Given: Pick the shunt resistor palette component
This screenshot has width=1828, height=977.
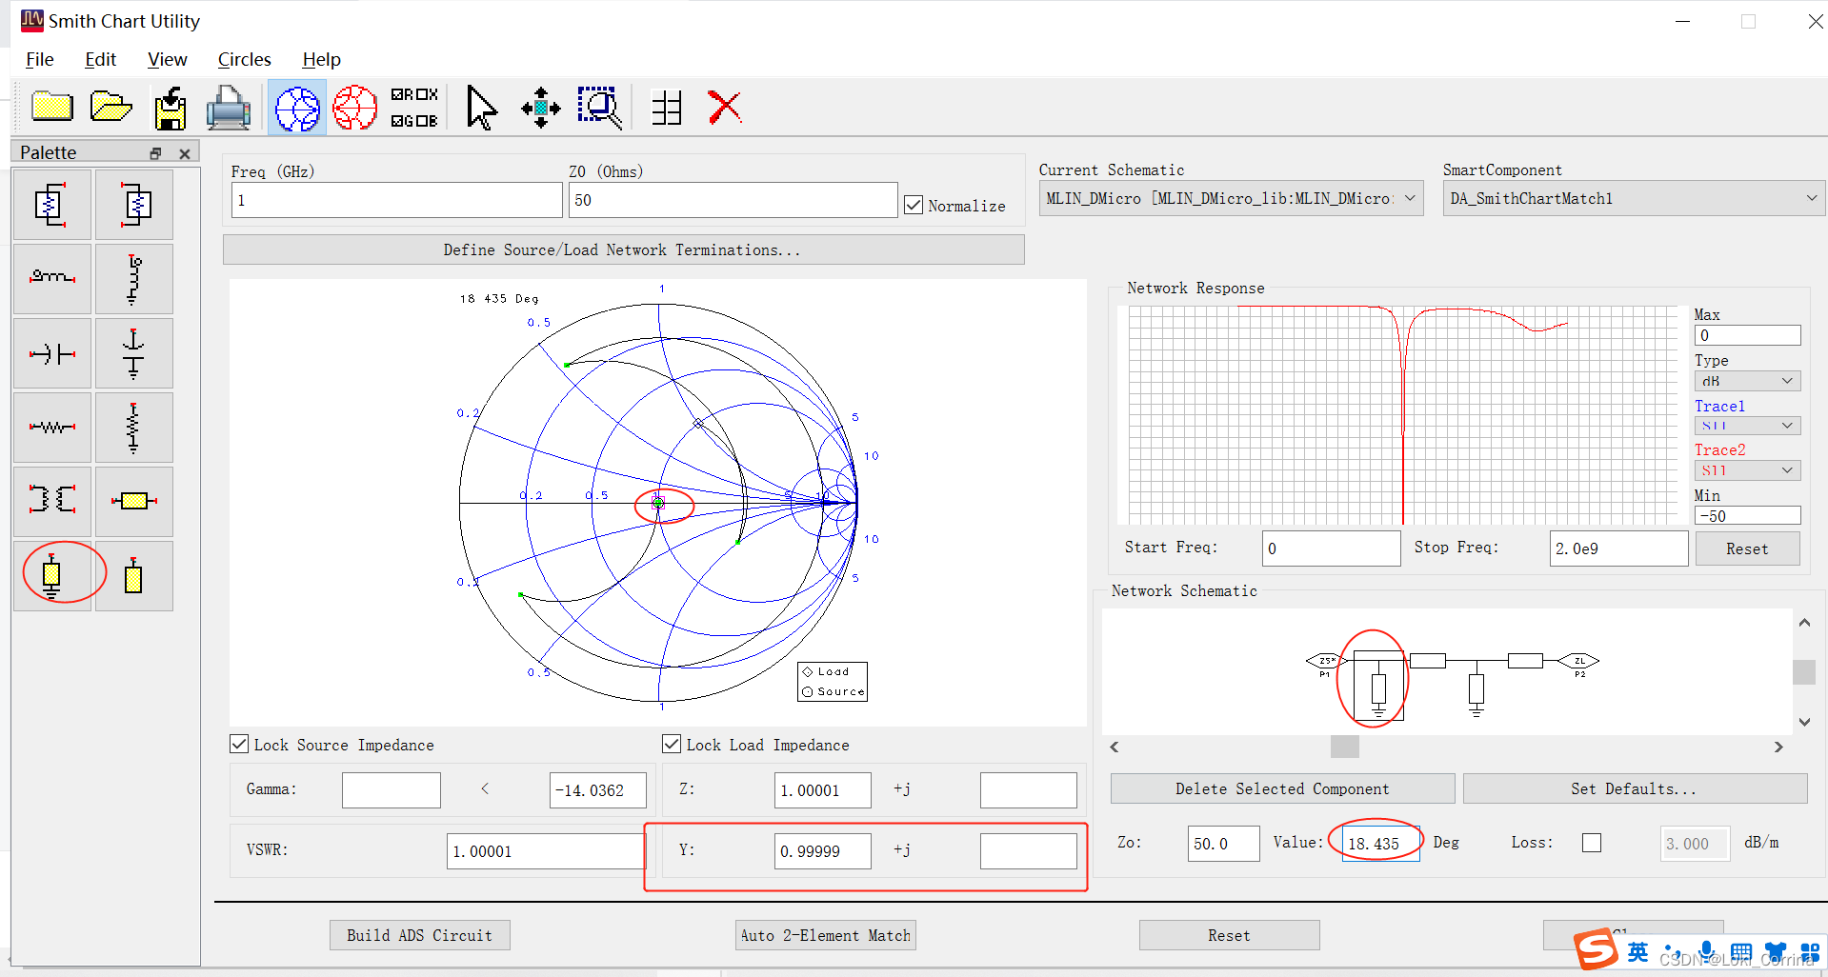Looking at the screenshot, I should click(133, 428).
